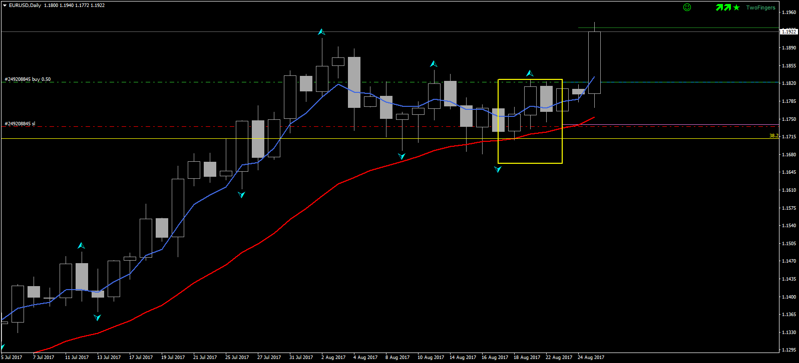799x363 pixels.
Task: Click the 1.1575 price scale label
Action: (x=788, y=208)
